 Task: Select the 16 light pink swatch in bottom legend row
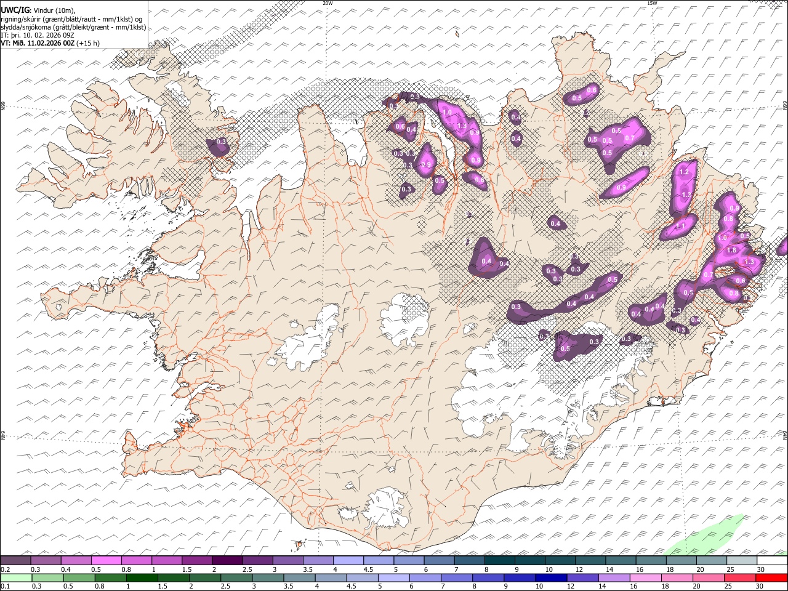click(x=646, y=577)
